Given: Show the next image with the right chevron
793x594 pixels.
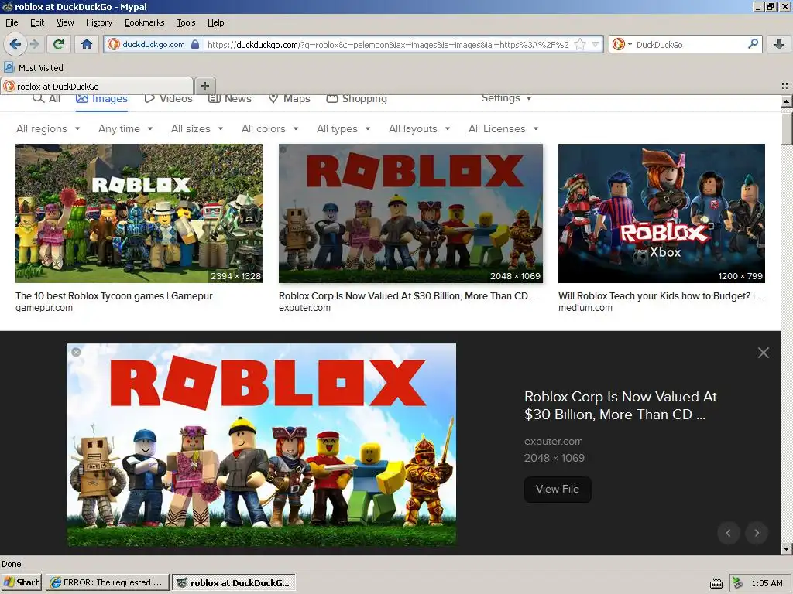Looking at the screenshot, I should point(757,532).
